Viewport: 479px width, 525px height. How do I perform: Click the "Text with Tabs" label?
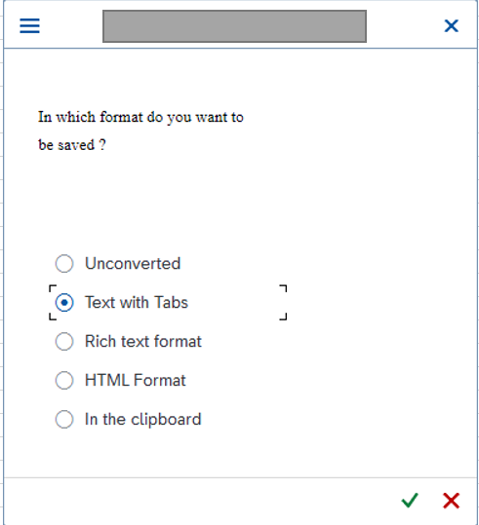click(137, 302)
